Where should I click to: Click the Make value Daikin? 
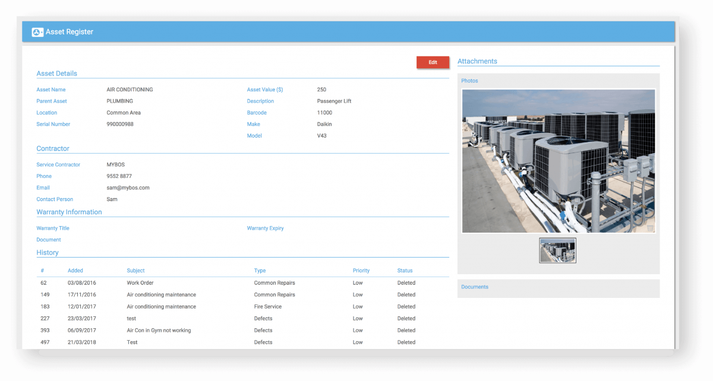click(x=324, y=124)
